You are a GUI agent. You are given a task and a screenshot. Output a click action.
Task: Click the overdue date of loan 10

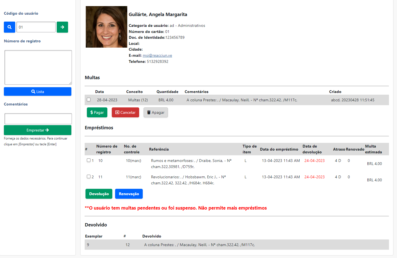tap(314, 161)
